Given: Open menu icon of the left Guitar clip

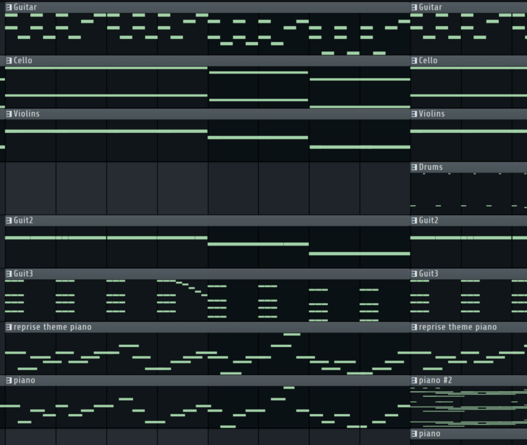Looking at the screenshot, I should 9,8.
